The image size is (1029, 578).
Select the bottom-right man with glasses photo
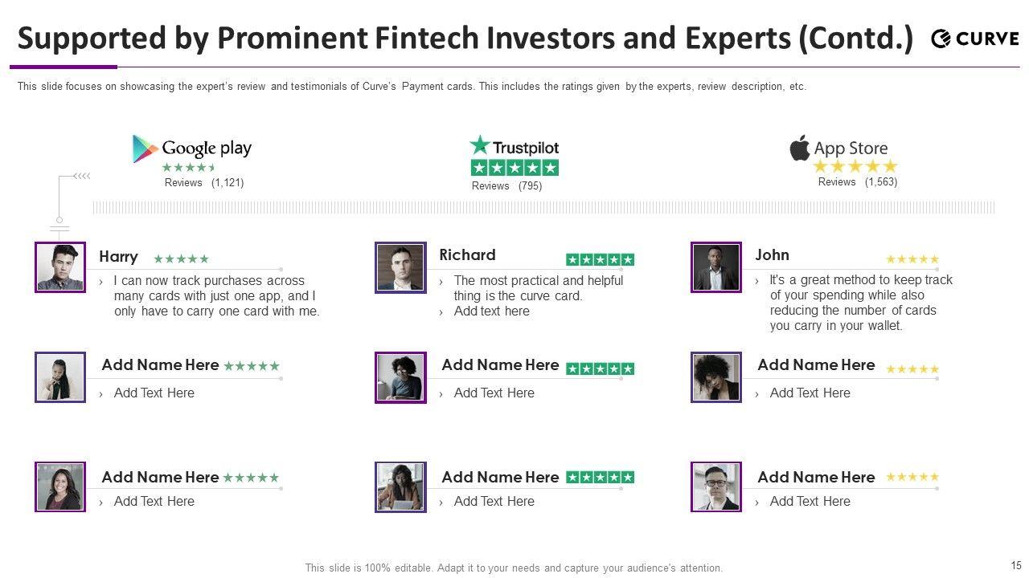click(x=715, y=486)
